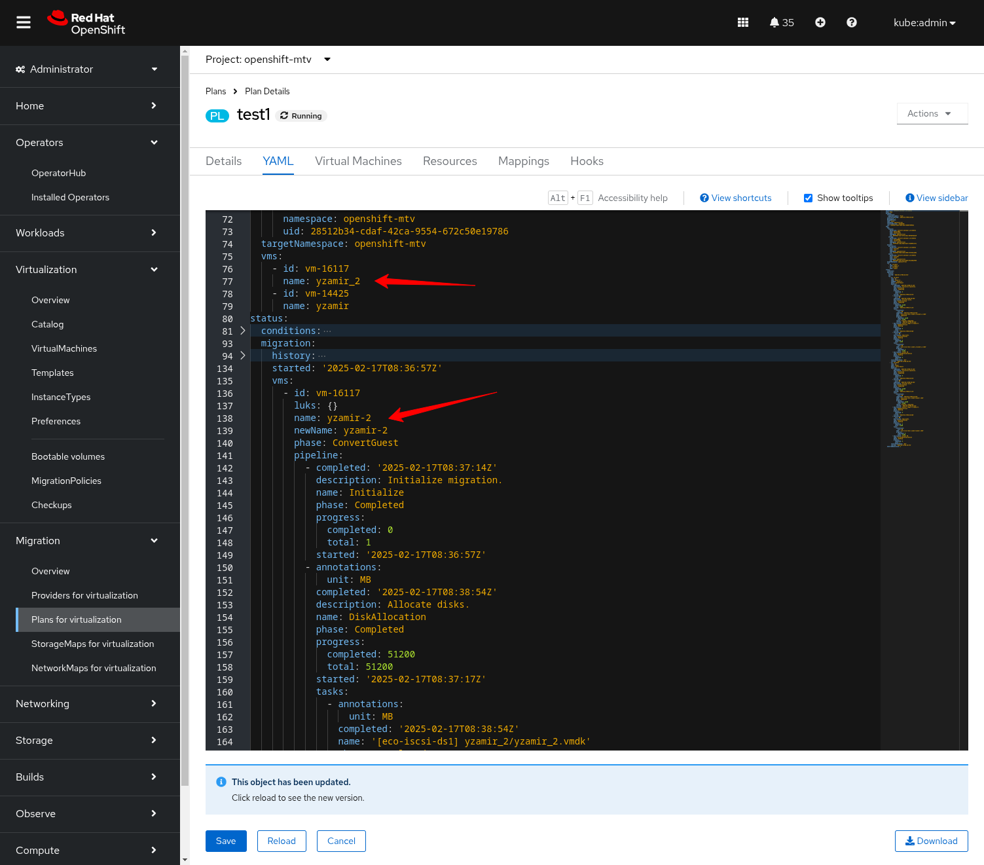Open the Project openshift-mtv selector
The width and height of the screenshot is (984, 865).
(x=268, y=60)
